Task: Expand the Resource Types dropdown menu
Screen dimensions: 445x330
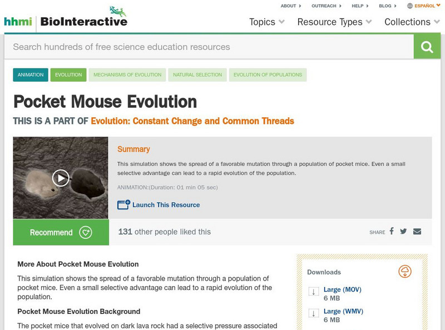Action: click(335, 22)
